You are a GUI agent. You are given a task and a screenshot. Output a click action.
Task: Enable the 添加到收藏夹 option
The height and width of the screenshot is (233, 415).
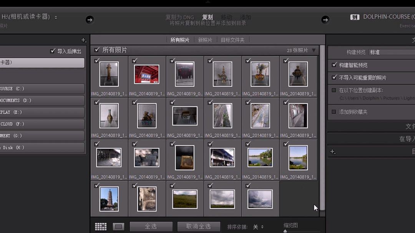[334, 112]
